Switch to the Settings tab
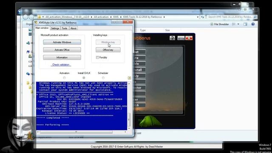This screenshot has height=153, width=272. (x=55, y=28)
